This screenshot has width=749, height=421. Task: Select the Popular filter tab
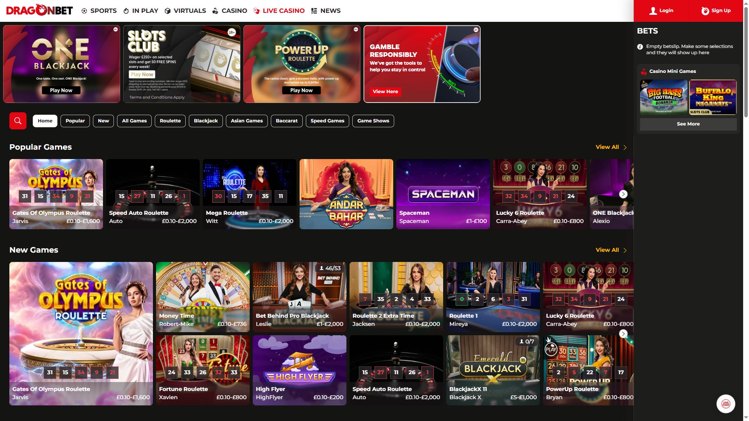tap(75, 121)
